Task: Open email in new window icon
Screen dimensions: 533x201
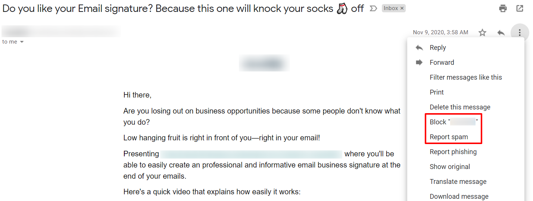Action: click(x=520, y=9)
